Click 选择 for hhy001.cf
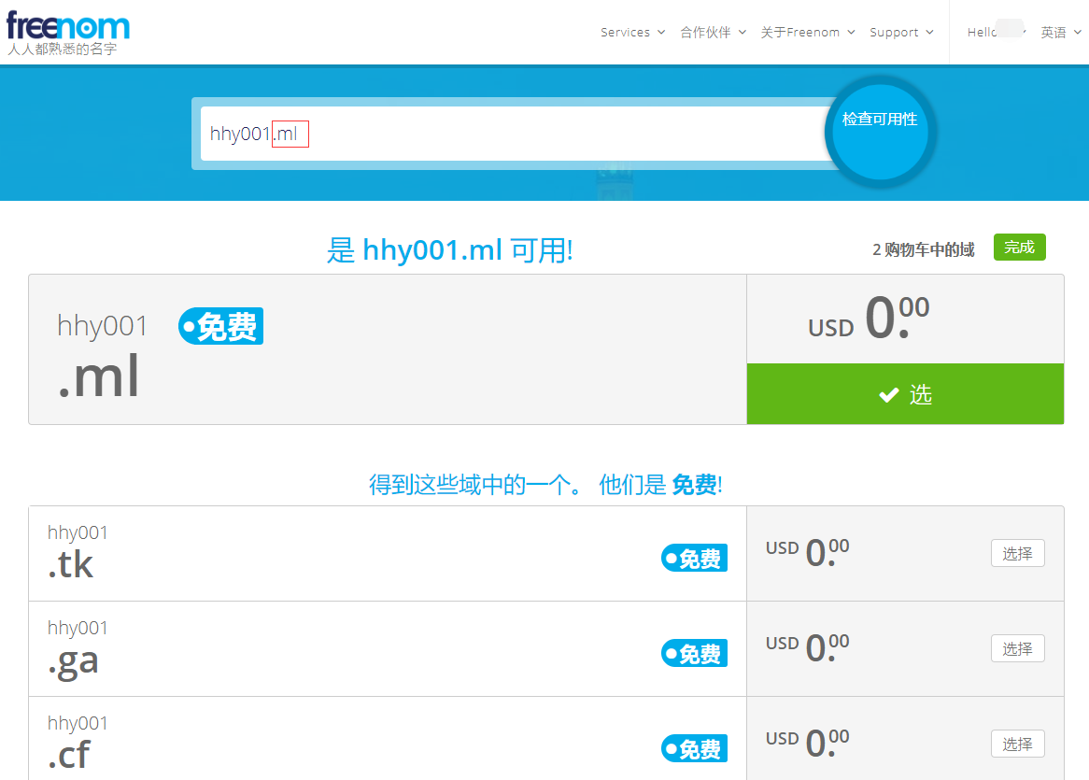Viewport: 1089px width, 780px height. click(x=1017, y=744)
